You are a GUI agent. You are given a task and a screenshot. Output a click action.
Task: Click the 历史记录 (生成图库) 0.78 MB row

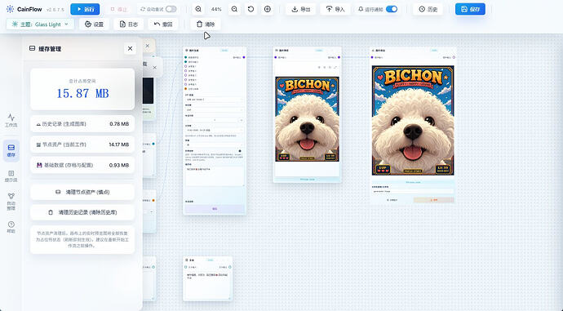(82, 124)
